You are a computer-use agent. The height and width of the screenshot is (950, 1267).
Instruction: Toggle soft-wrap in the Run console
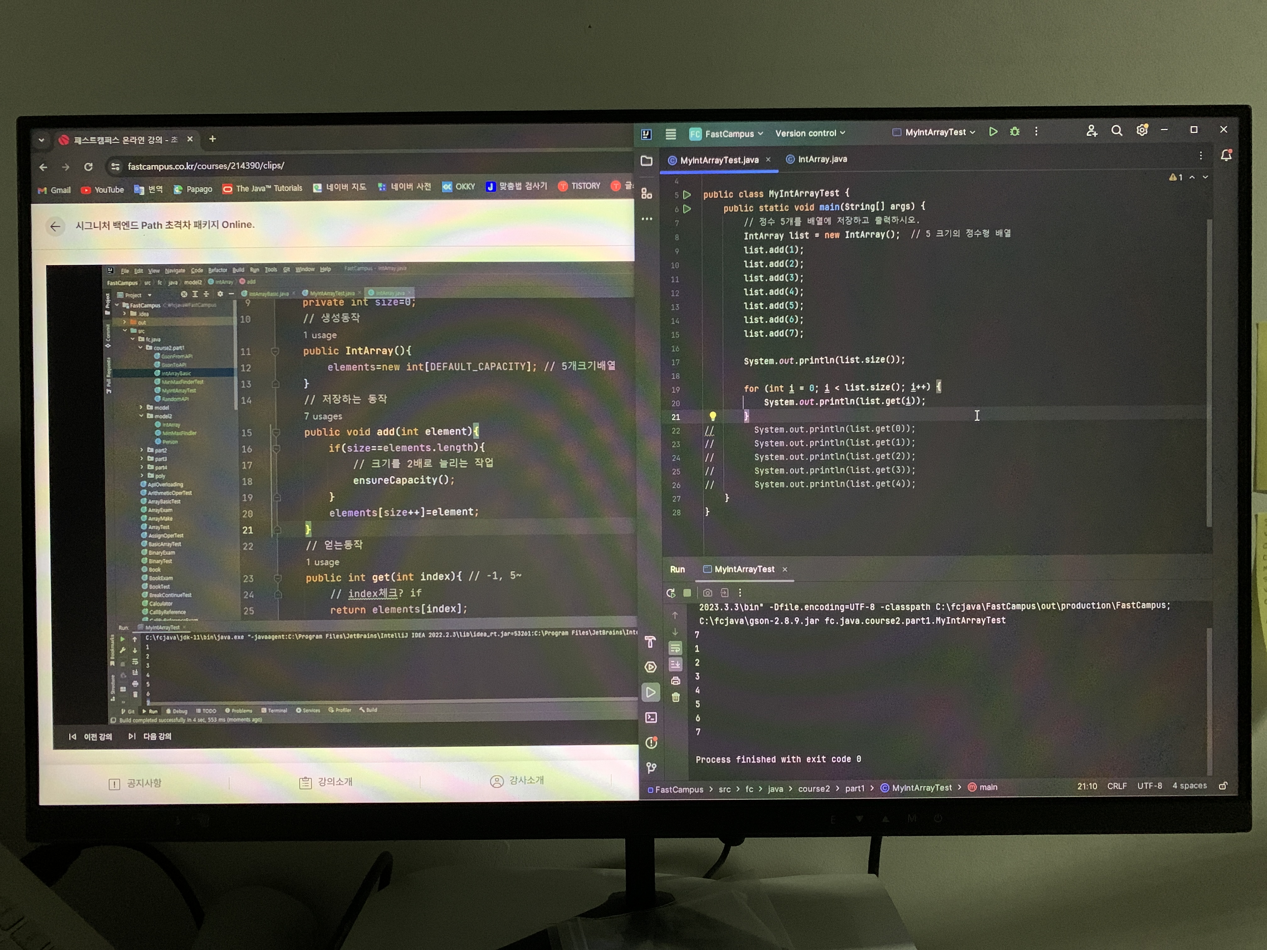675,648
